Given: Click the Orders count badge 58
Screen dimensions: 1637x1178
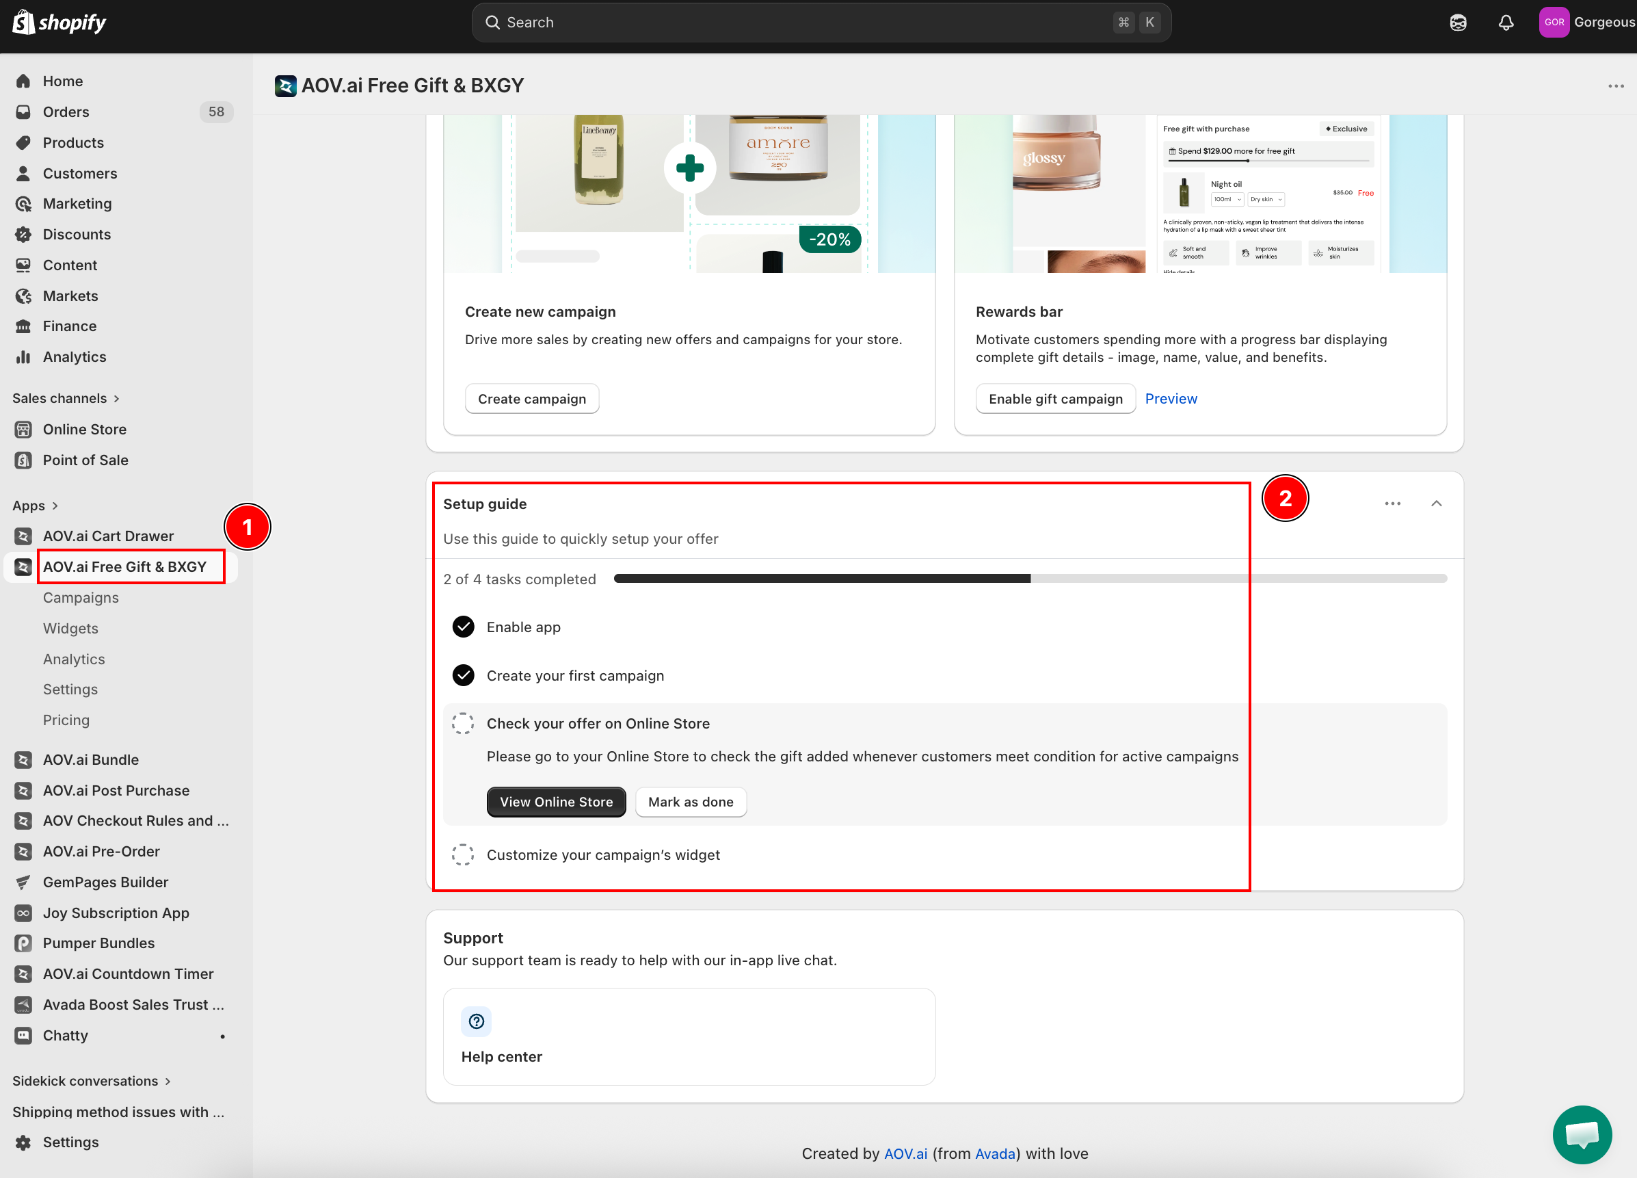Looking at the screenshot, I should click(x=217, y=112).
